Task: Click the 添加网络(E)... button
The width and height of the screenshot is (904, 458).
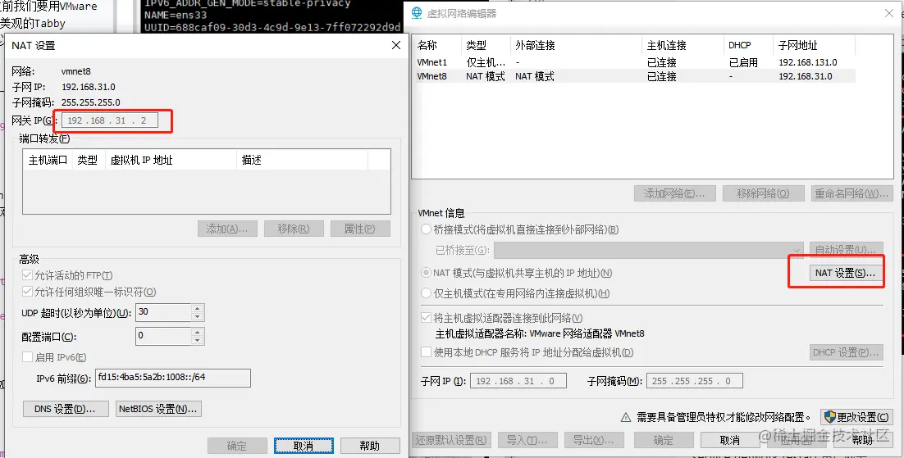Action: 674,193
